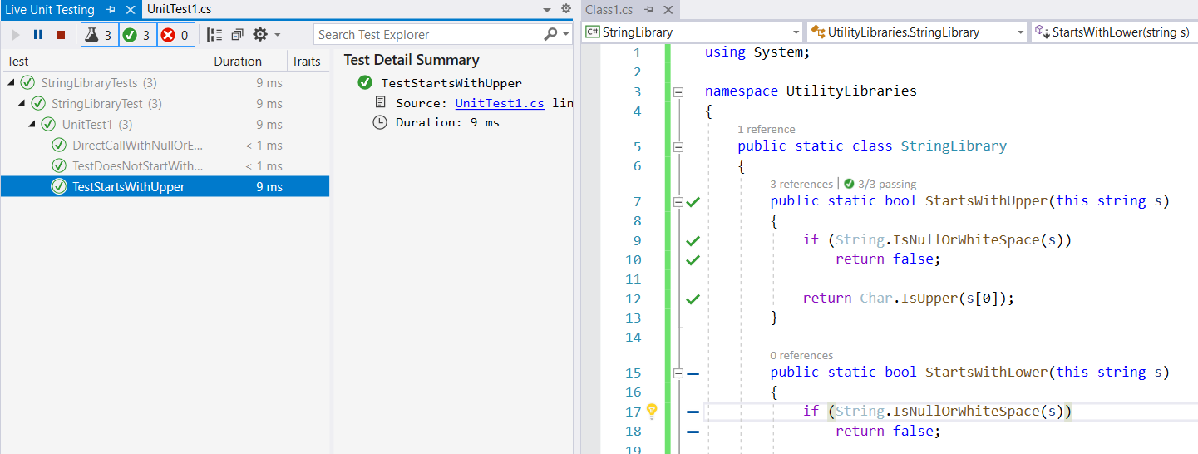This screenshot has height=454, width=1198.
Task: Open document list dropdown in left pane
Action: point(546,10)
